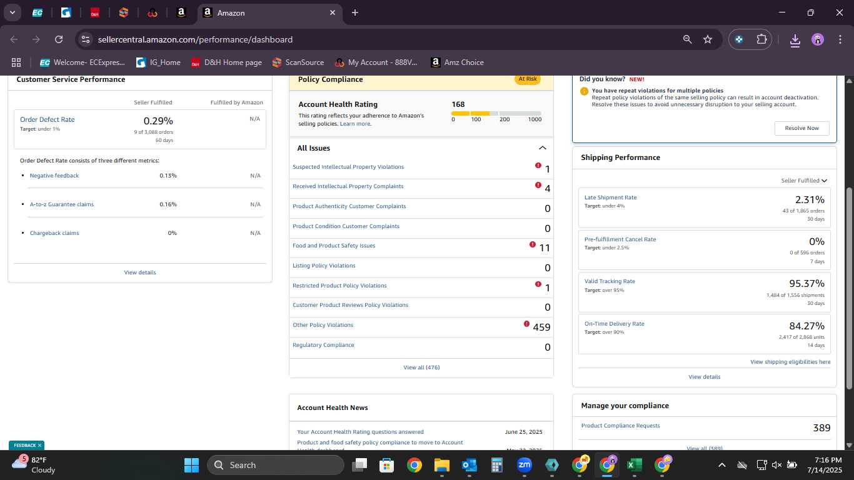
Task: Open Suspected Intellectual Property Violations
Action: coord(348,167)
